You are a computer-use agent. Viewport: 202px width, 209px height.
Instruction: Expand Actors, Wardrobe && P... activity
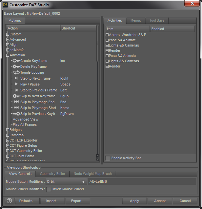point(107,35)
